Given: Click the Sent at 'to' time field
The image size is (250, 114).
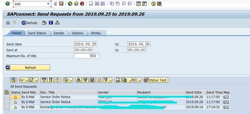Looking at the screenshot, I should [137, 50].
